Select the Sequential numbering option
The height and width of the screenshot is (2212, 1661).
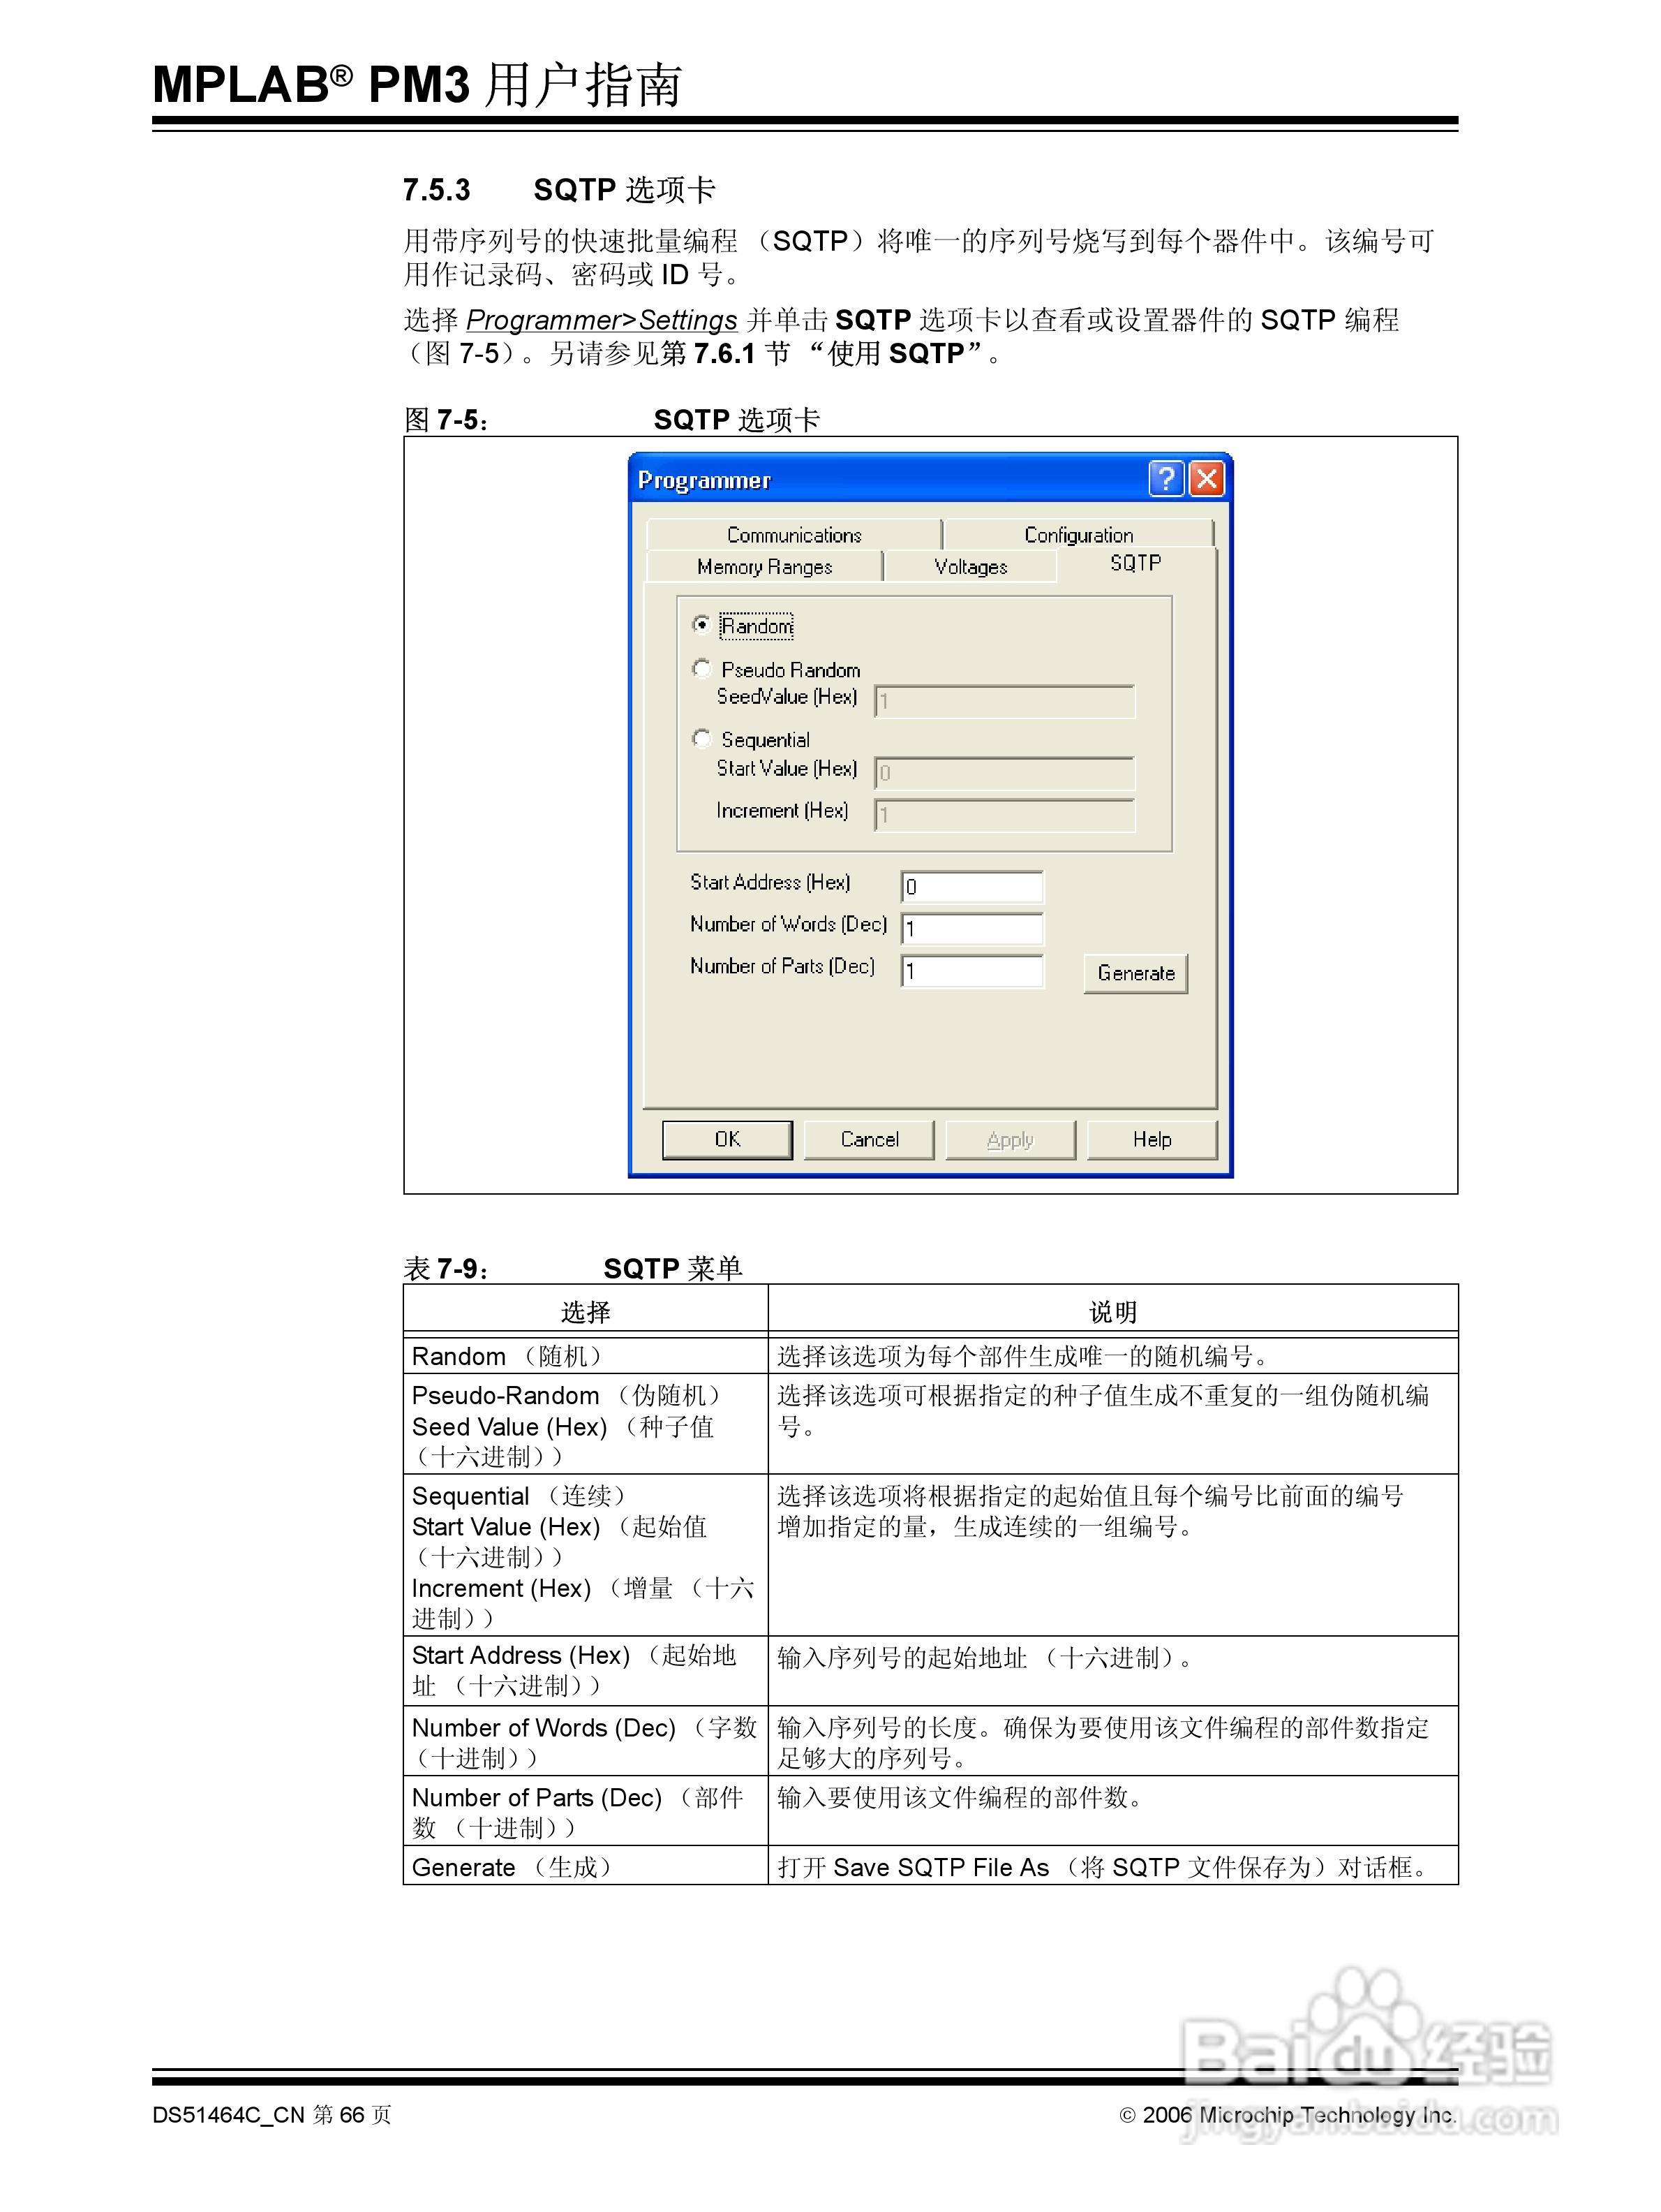703,738
